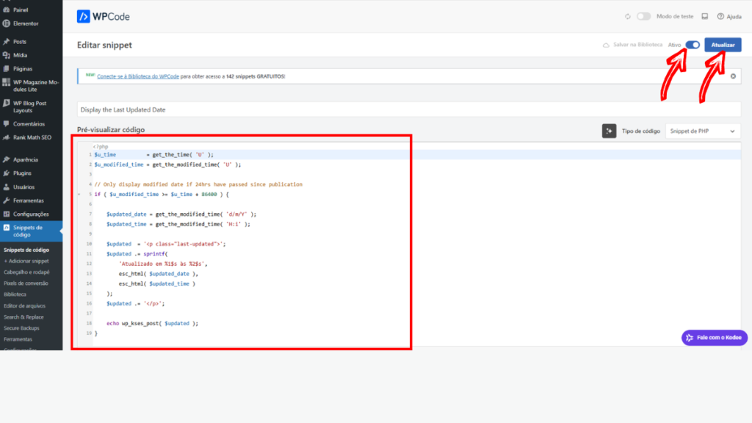Click the AI code generator sparkle icon
752x423 pixels.
pyautogui.click(x=609, y=131)
